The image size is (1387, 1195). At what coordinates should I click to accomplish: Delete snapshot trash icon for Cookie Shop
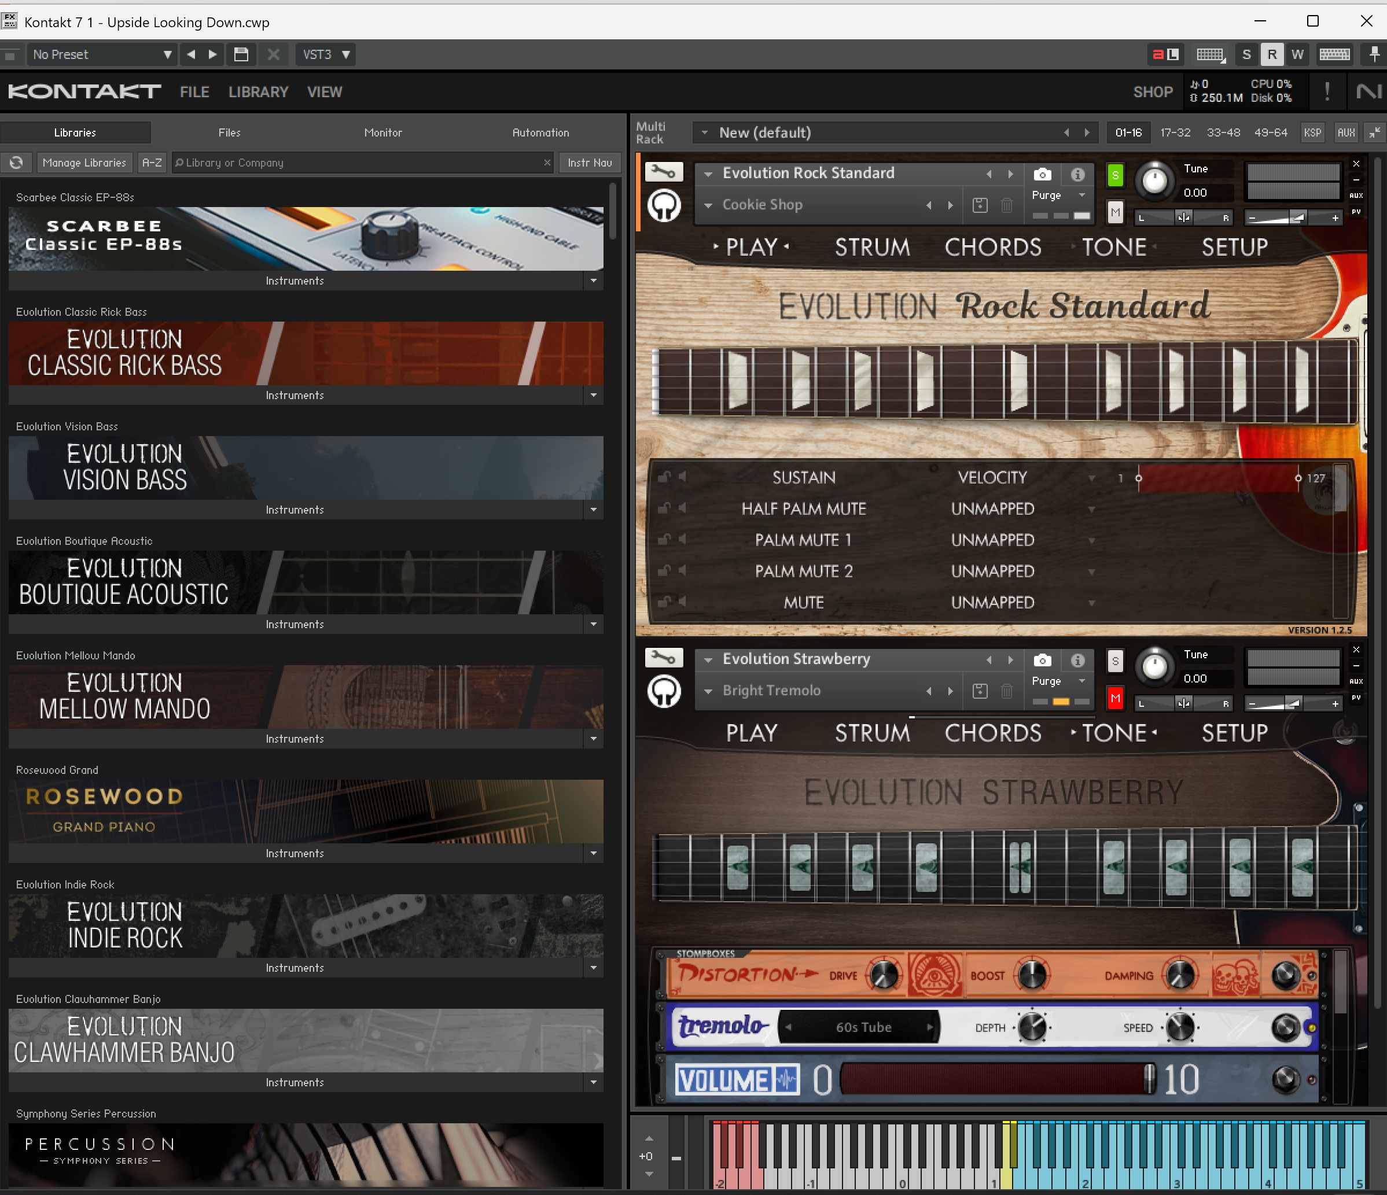coord(1006,205)
